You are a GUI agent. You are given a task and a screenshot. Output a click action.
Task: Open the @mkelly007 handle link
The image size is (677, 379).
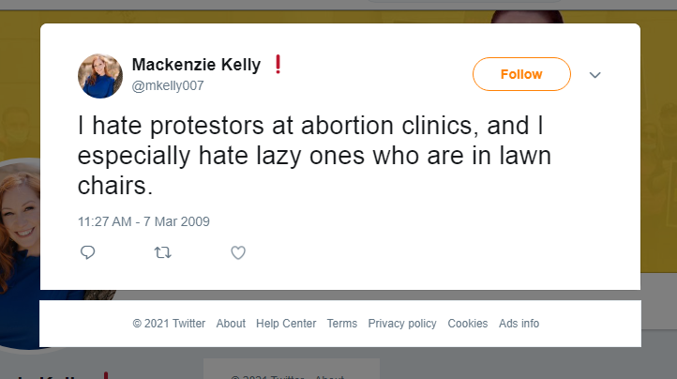click(x=168, y=86)
